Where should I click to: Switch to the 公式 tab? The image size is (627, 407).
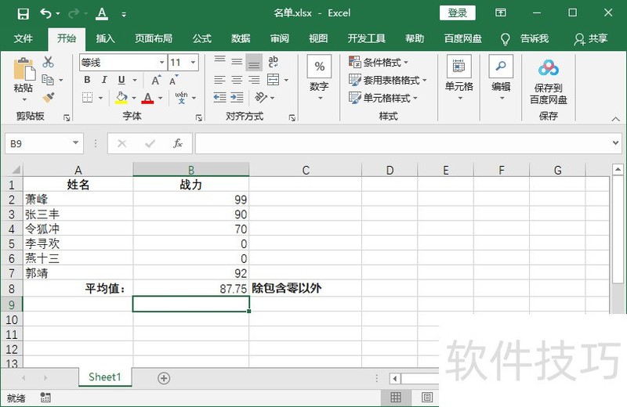202,38
